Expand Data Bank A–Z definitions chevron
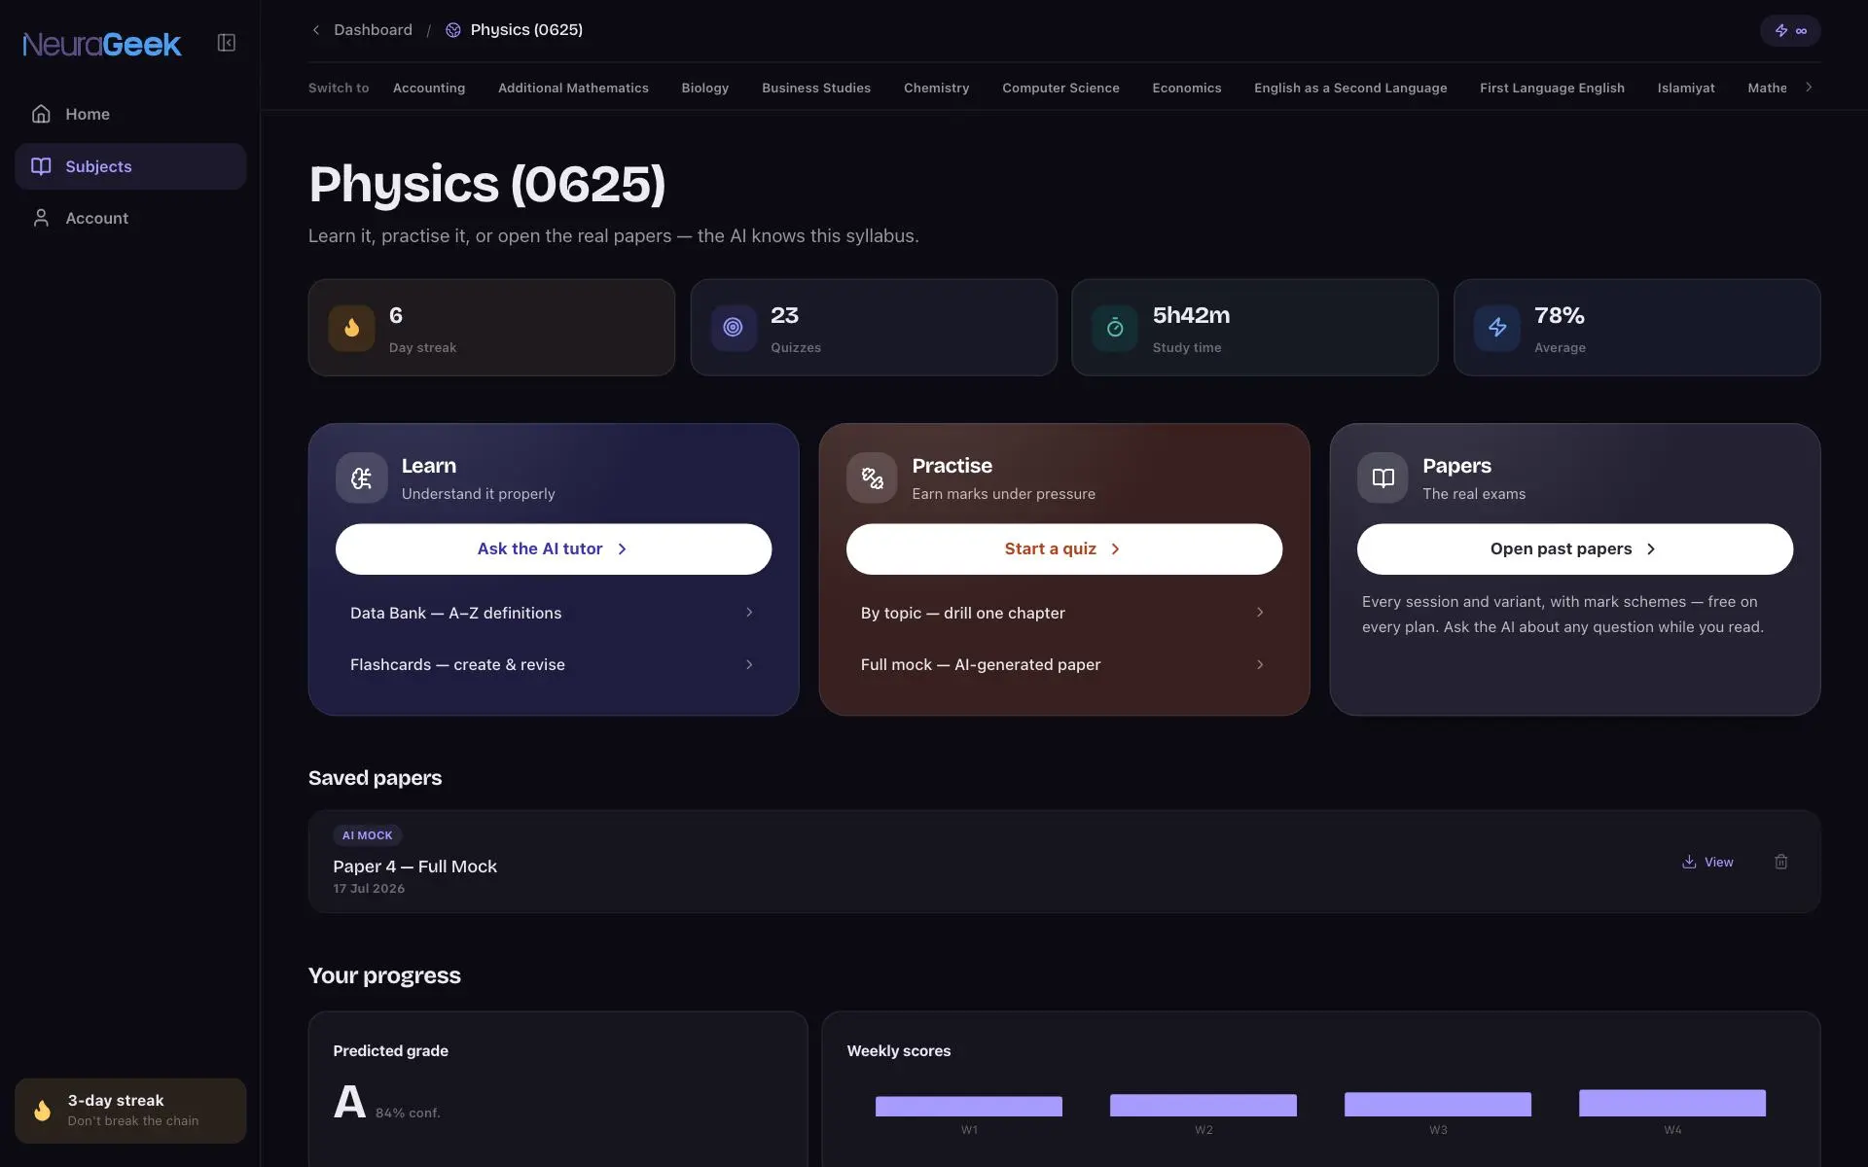The width and height of the screenshot is (1868, 1167). [749, 613]
